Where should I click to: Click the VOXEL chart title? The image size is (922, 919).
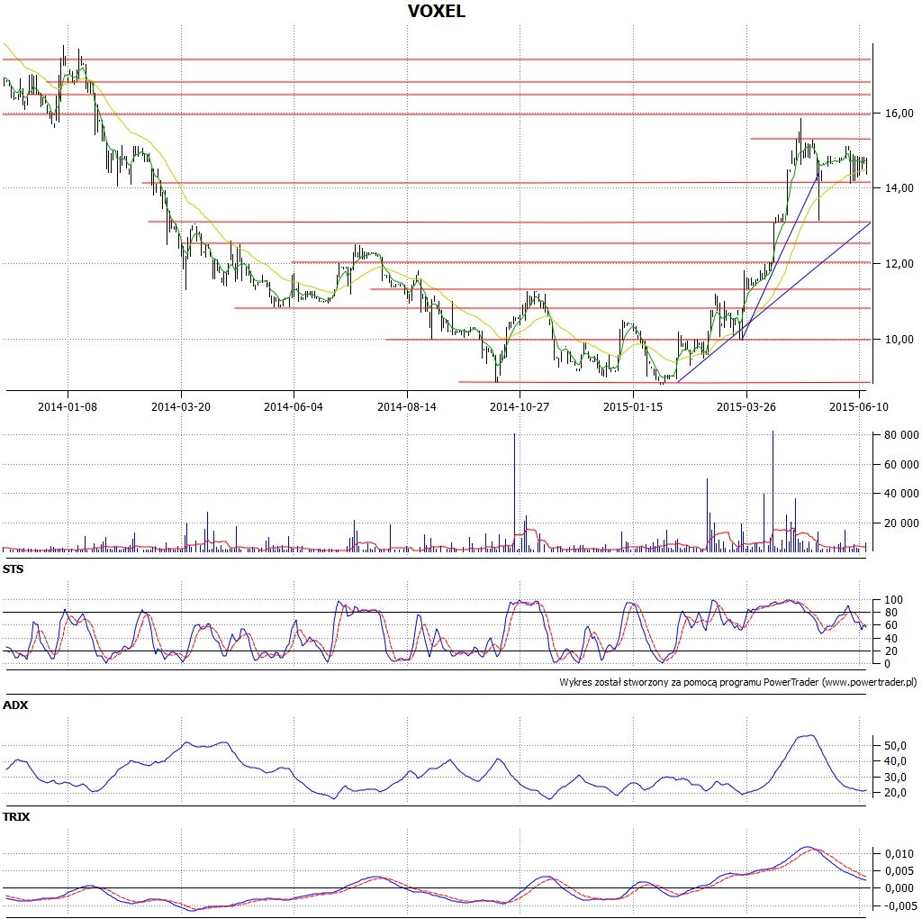[437, 11]
